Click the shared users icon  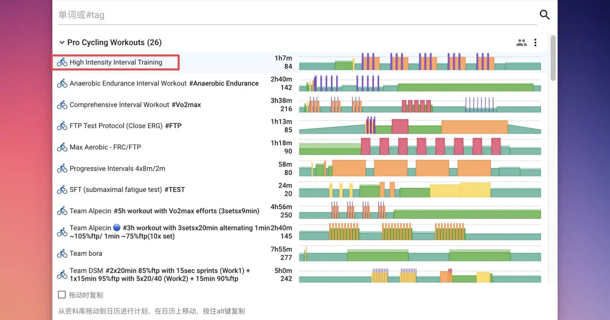tap(522, 43)
